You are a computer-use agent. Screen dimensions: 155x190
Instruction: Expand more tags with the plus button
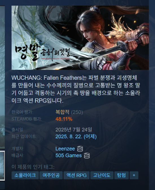[x=134, y=175]
